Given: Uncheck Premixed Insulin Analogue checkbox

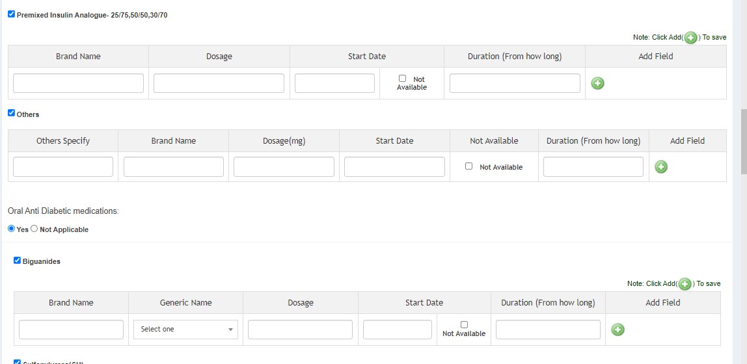Looking at the screenshot, I should pyautogui.click(x=11, y=14).
